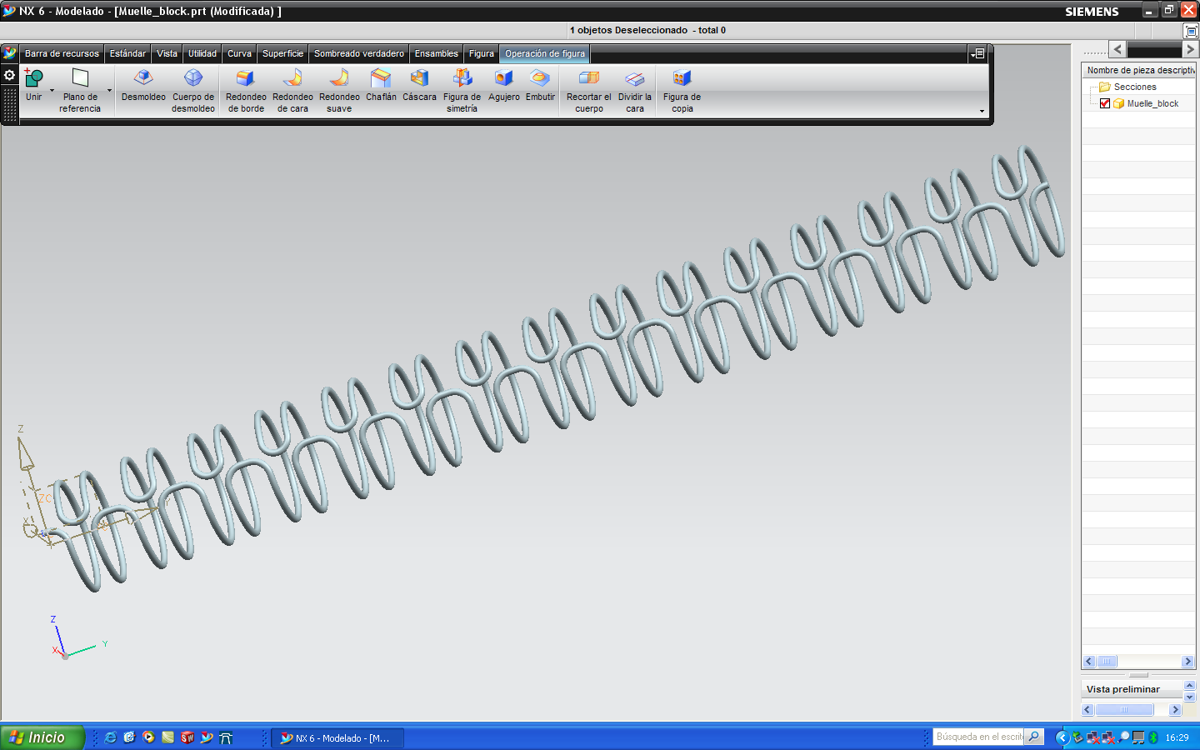Image resolution: width=1200 pixels, height=750 pixels.
Task: Open the Utilidad tab
Action: coord(202,53)
